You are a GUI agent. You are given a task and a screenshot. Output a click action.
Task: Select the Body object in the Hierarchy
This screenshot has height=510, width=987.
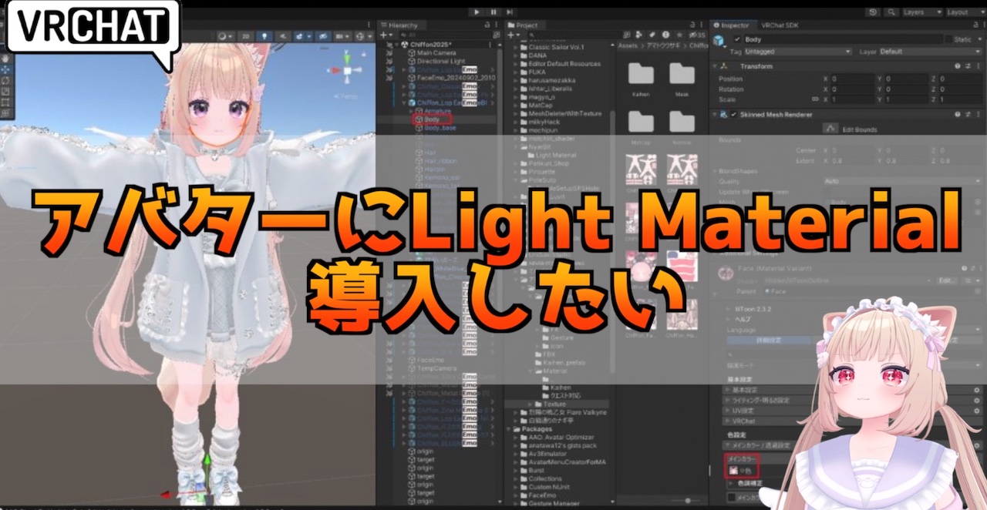[431, 119]
